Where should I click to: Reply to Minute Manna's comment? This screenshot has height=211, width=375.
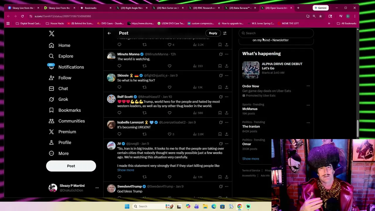[119, 66]
